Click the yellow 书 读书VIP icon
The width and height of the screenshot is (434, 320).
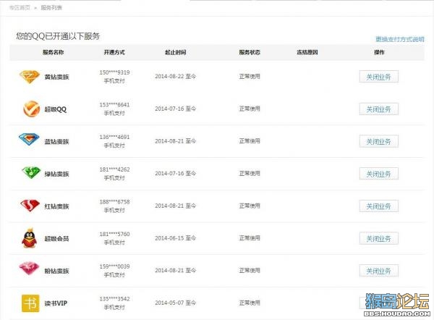click(30, 303)
